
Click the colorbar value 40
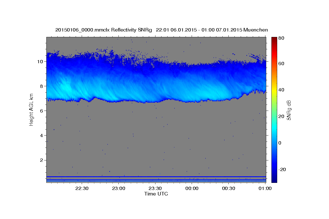click(281, 90)
